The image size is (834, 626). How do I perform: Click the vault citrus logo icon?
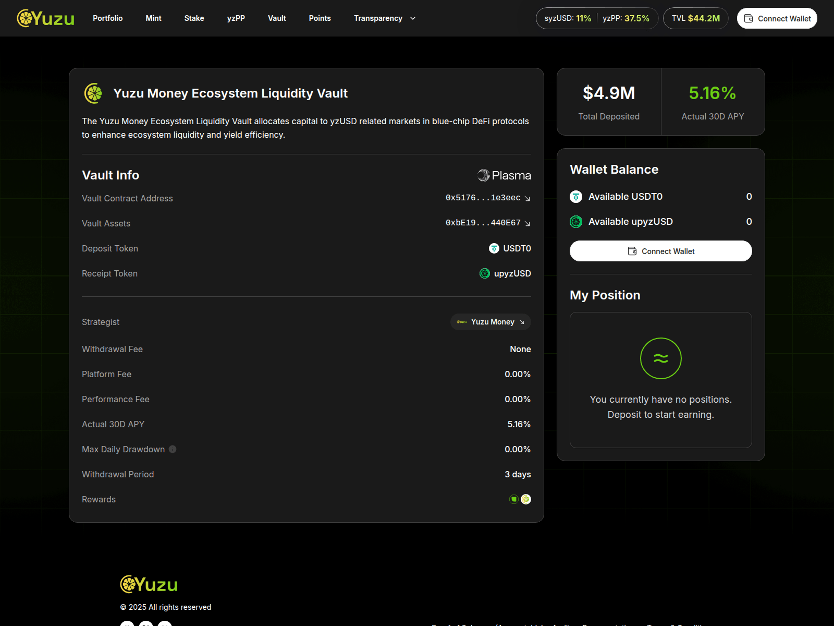[94, 93]
